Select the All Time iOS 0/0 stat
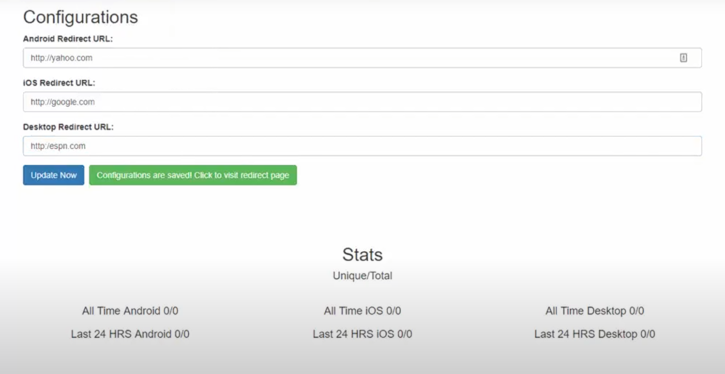725x374 pixels. [362, 311]
